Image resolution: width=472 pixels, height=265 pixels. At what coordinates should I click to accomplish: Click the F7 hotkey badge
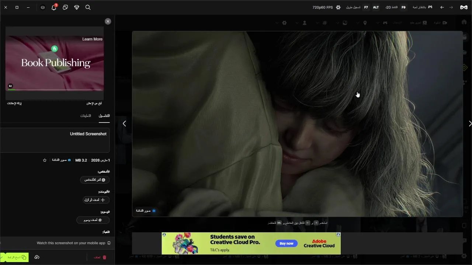click(366, 7)
